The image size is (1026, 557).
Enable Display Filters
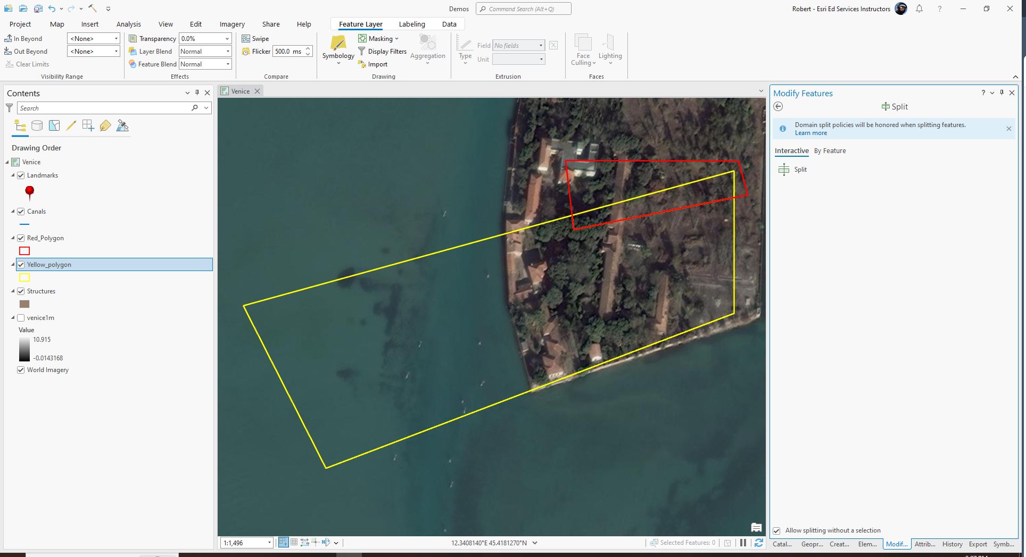[x=382, y=51]
